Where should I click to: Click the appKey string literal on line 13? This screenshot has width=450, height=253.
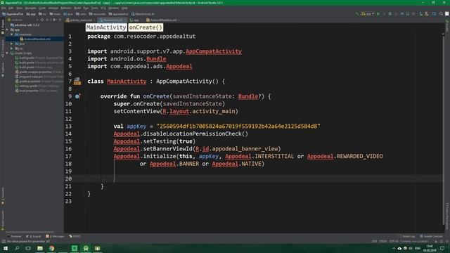pos(238,126)
